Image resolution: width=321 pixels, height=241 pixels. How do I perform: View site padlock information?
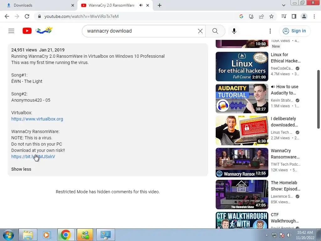(x=39, y=16)
